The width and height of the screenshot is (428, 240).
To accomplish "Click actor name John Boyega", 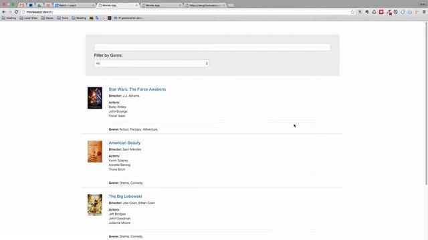I will 118,111.
